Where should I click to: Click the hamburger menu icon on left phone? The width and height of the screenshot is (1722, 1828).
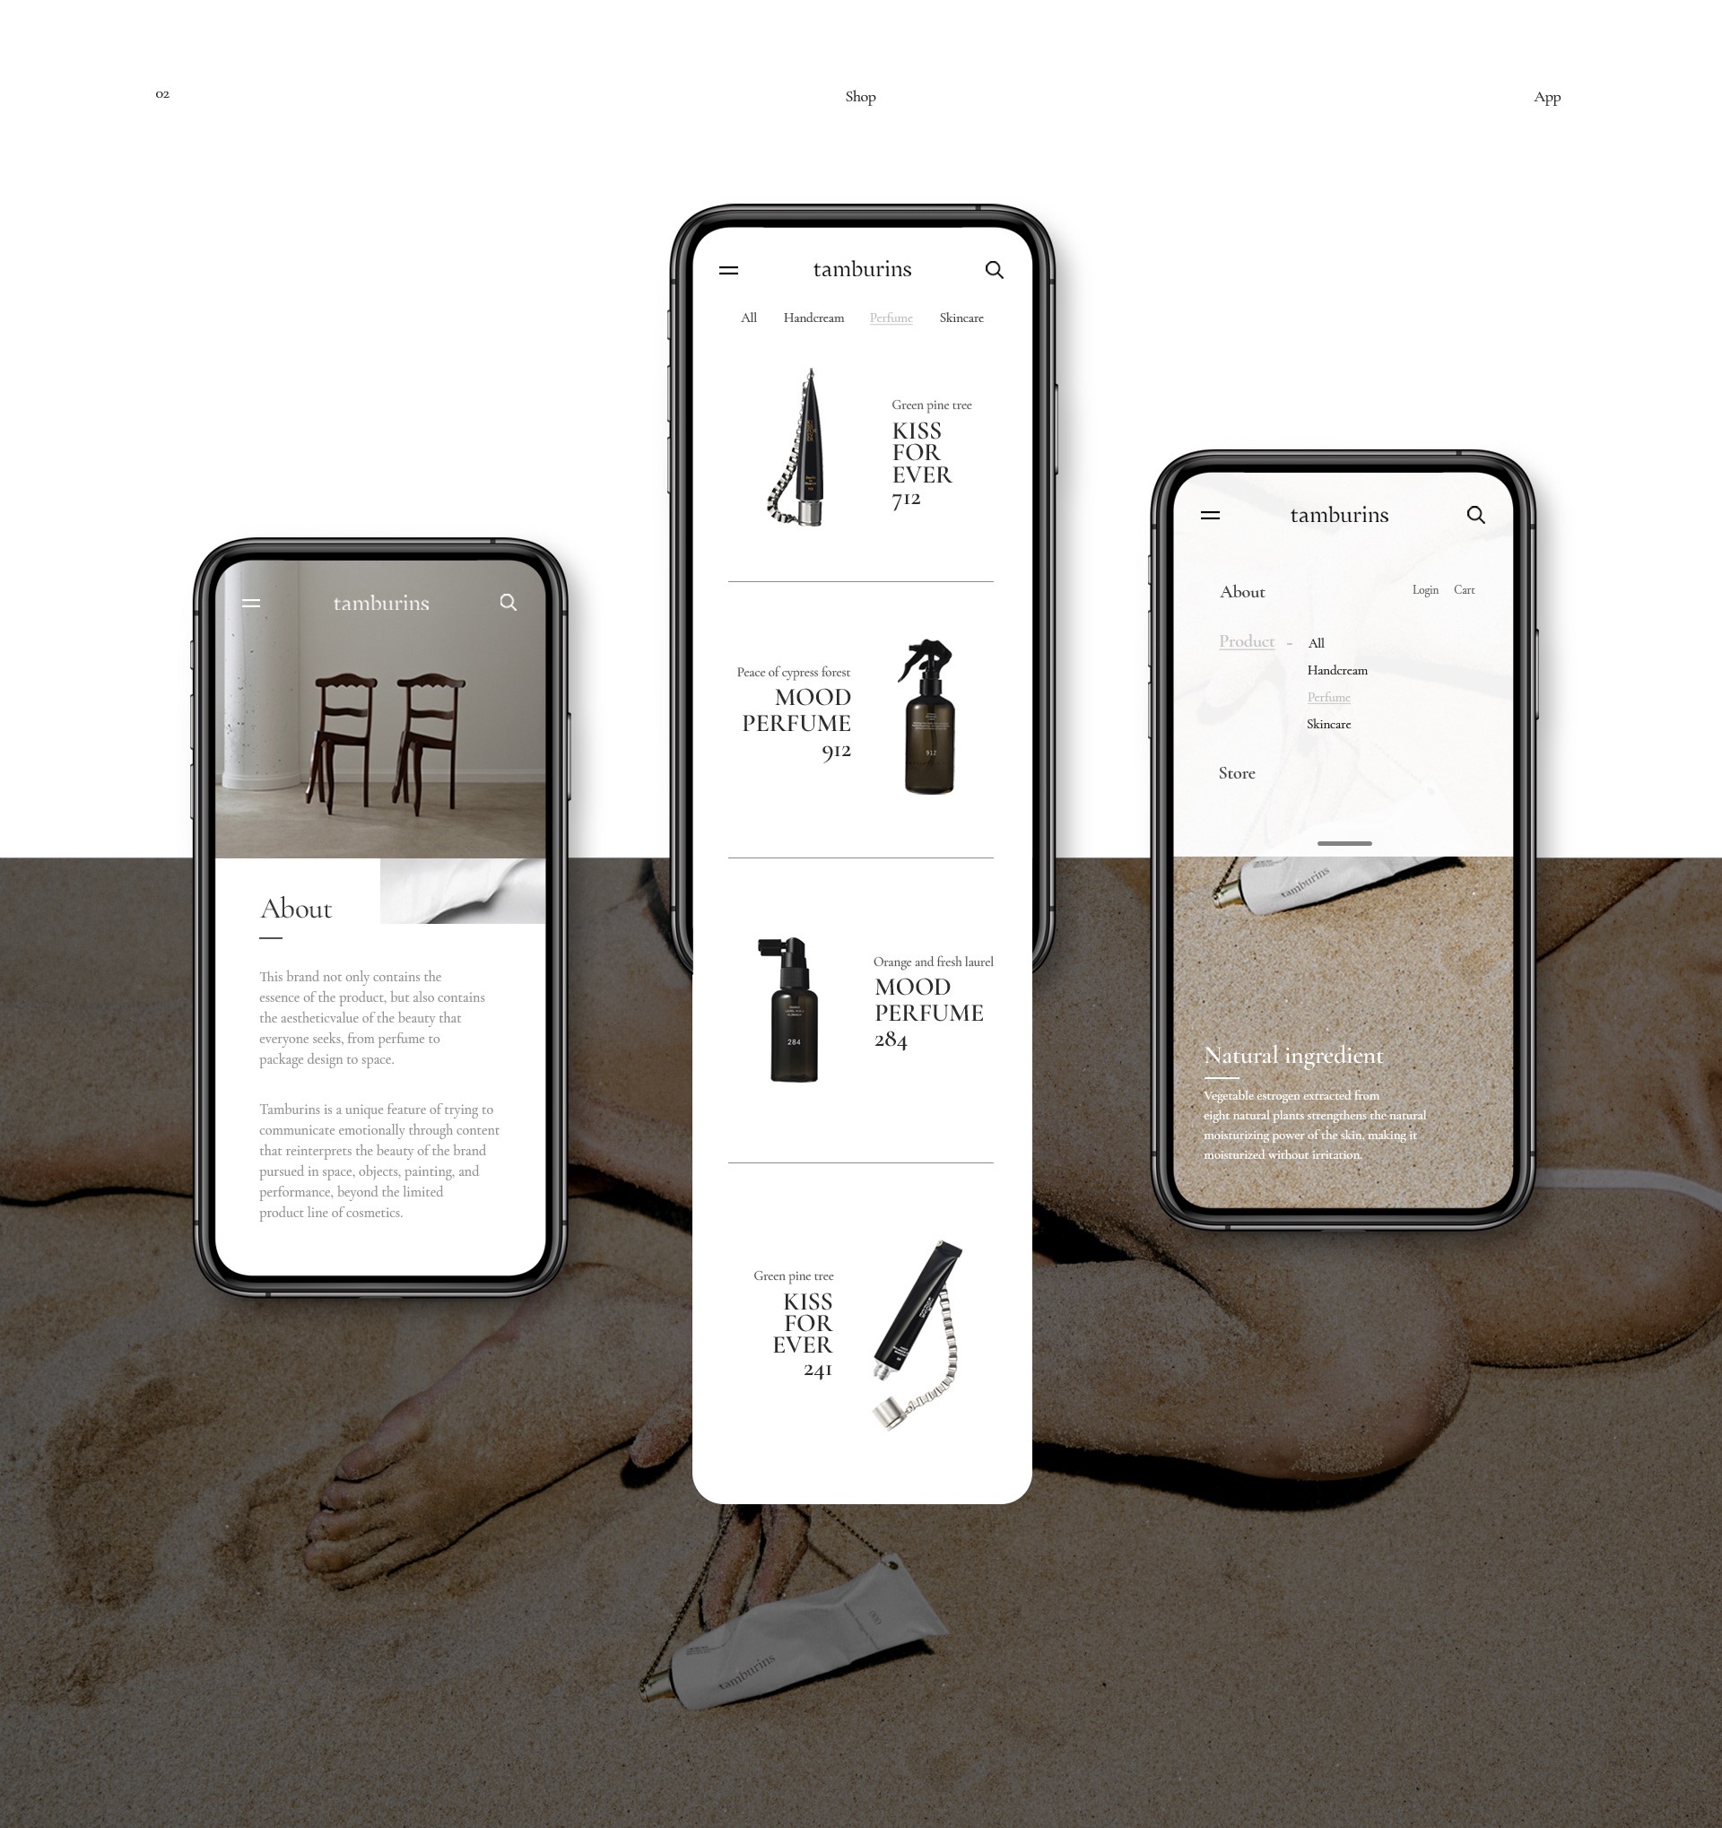point(253,604)
